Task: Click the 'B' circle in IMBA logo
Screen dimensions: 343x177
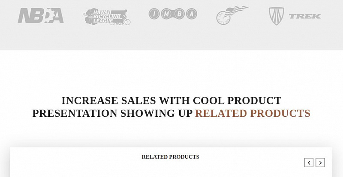Action: pyautogui.click(x=179, y=14)
